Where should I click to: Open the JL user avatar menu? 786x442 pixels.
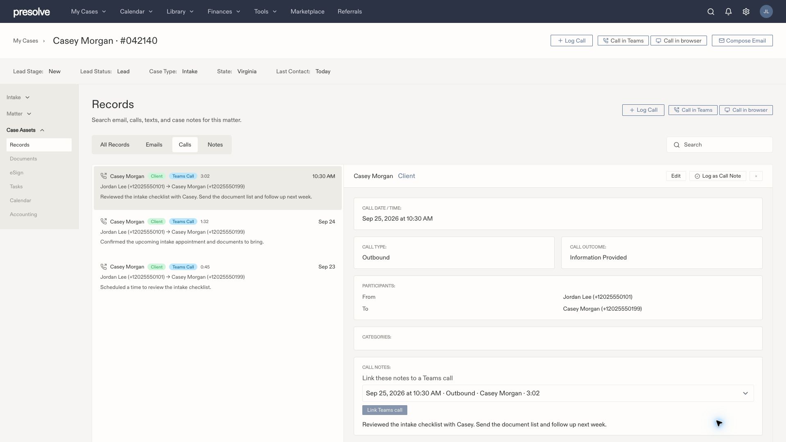coord(766,11)
